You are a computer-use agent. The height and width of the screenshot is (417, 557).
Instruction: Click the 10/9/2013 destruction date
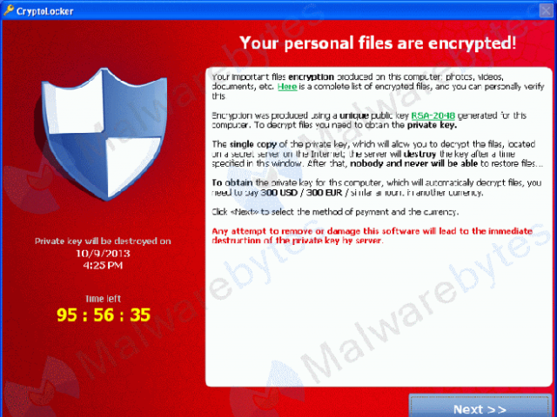[103, 253]
